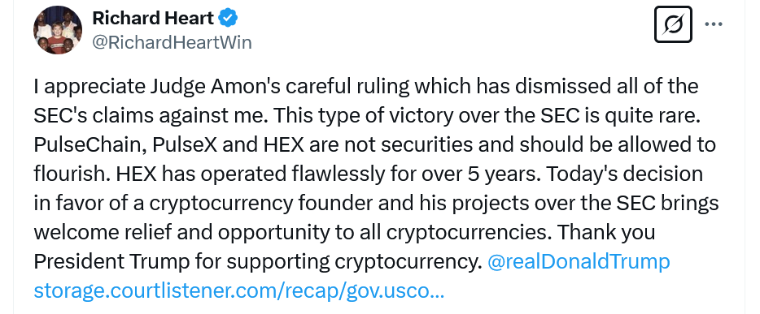Open Richard Heart's profile picture
Viewport: 760px width, 314px height.
click(x=58, y=30)
